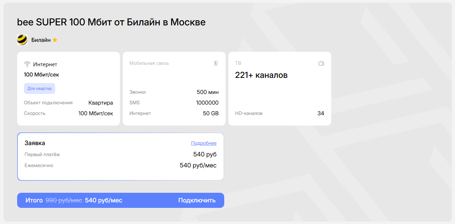Click the Объект подключения Квартира value
This screenshot has width=455, height=224.
[100, 103]
